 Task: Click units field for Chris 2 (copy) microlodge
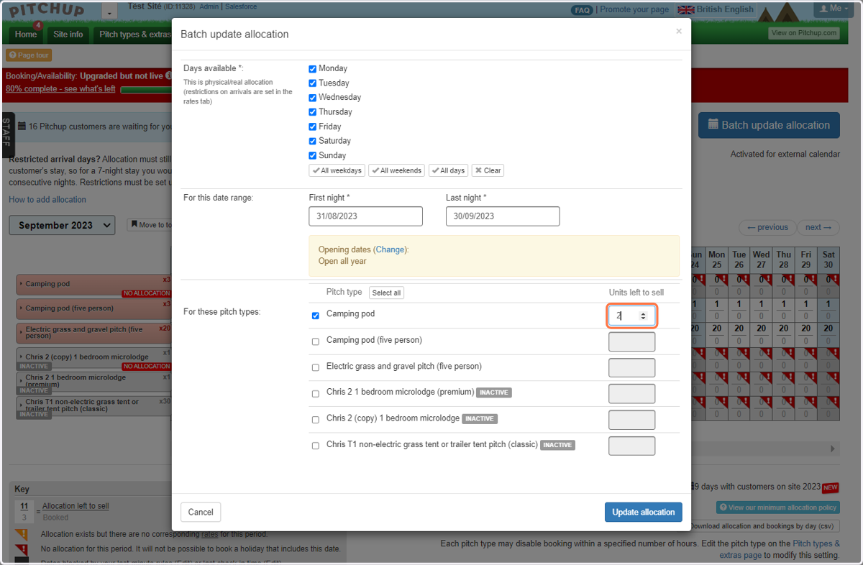631,420
